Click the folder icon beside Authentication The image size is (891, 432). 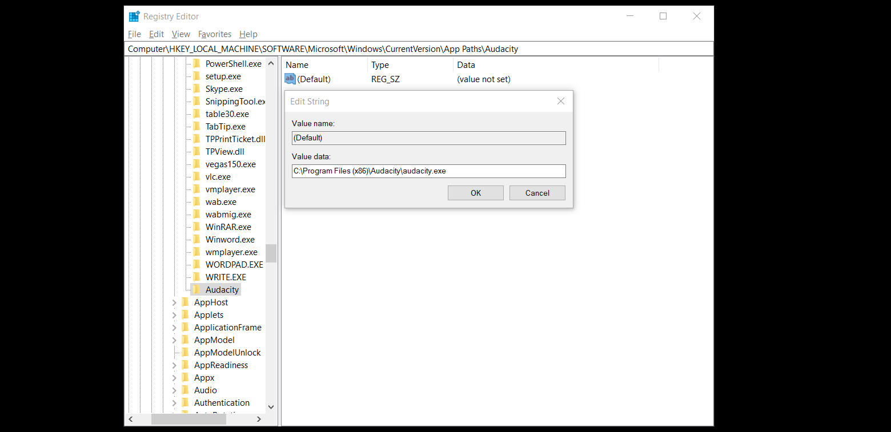185,402
